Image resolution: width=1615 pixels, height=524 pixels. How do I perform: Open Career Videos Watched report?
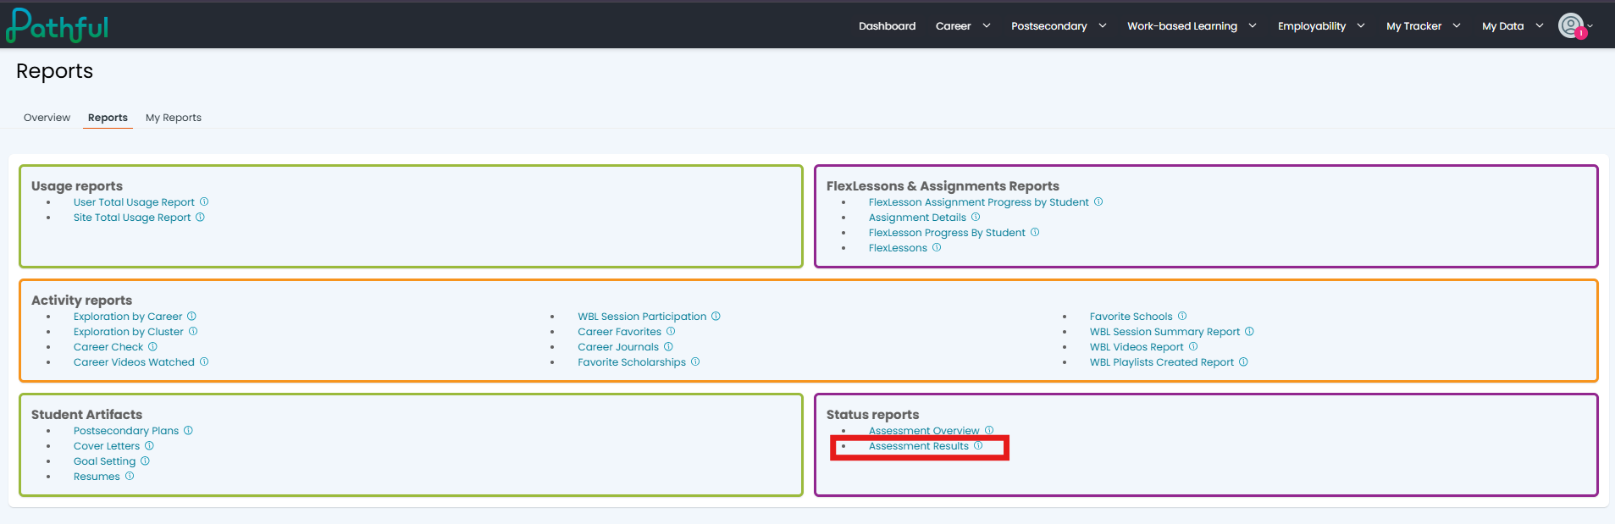coord(134,362)
